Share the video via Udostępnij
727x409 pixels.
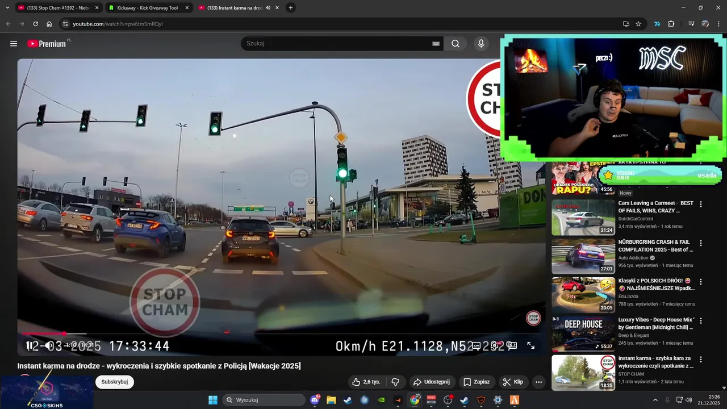tap(432, 382)
